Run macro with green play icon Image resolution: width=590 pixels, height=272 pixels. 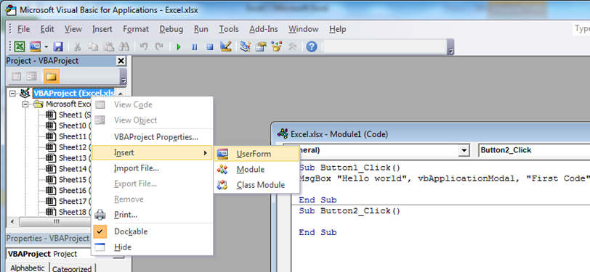179,47
